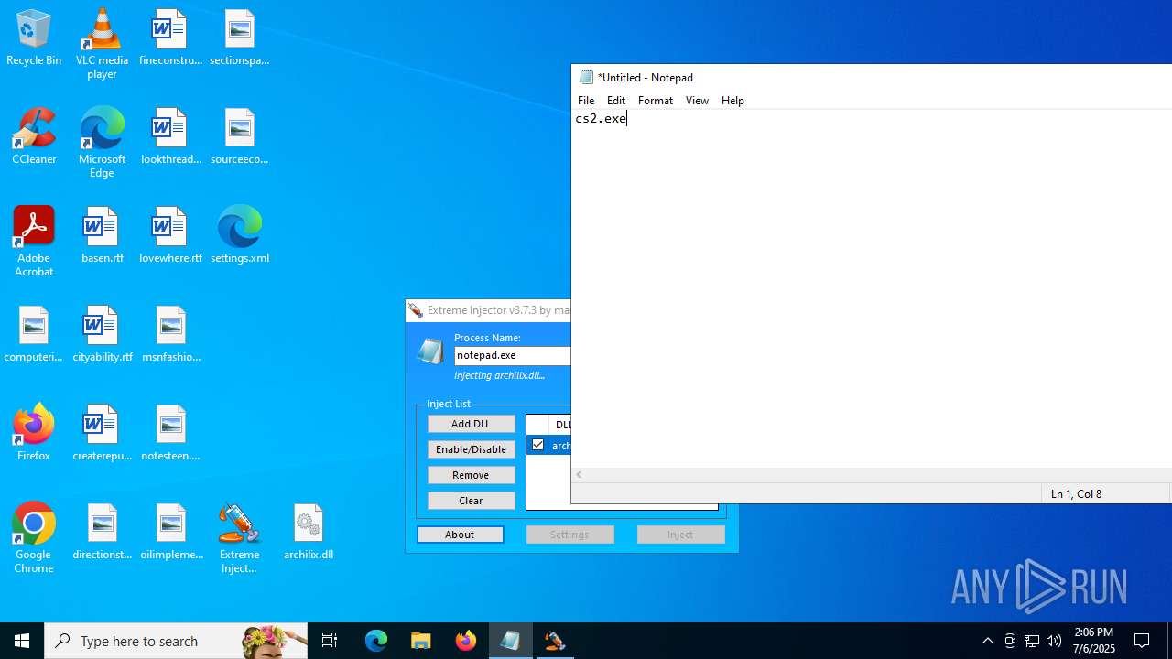The image size is (1172, 659).
Task: Open Extreme Injector desktop icon
Action: [x=239, y=538]
